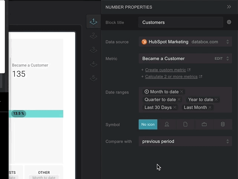Viewport: 238px width, 179px height.
Task: Select the document symbol icon
Action: point(185,125)
